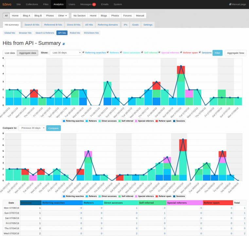Open the Site menu
The width and height of the screenshot is (249, 236).
(19, 4)
